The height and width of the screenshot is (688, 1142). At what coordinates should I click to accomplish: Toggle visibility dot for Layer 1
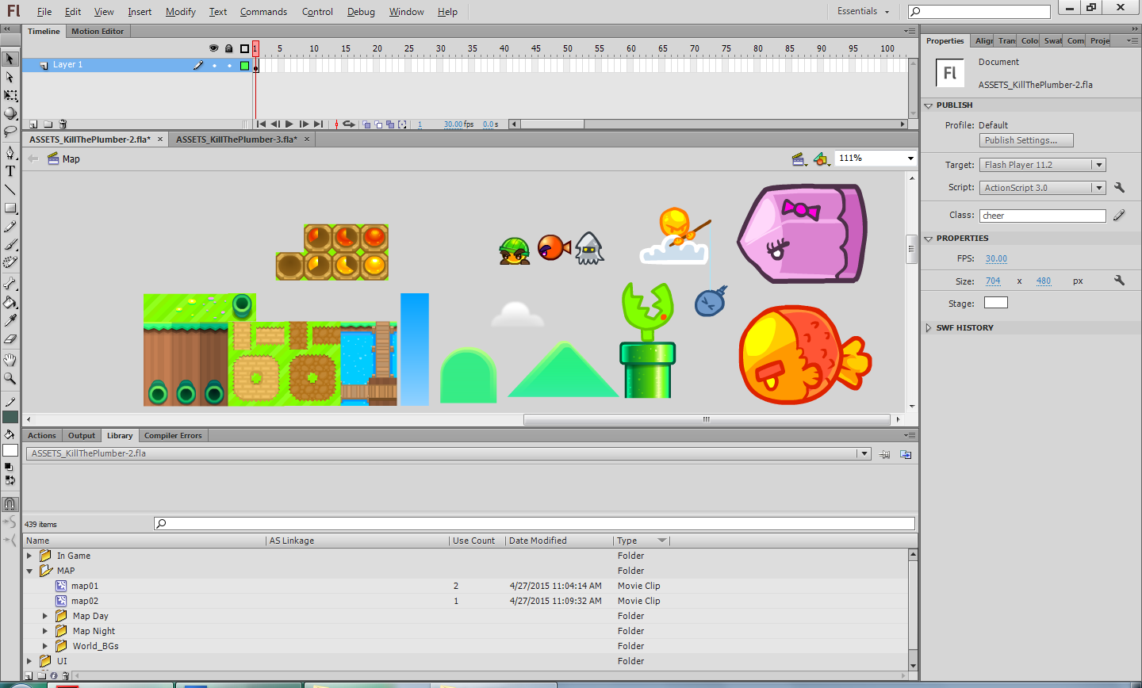214,66
